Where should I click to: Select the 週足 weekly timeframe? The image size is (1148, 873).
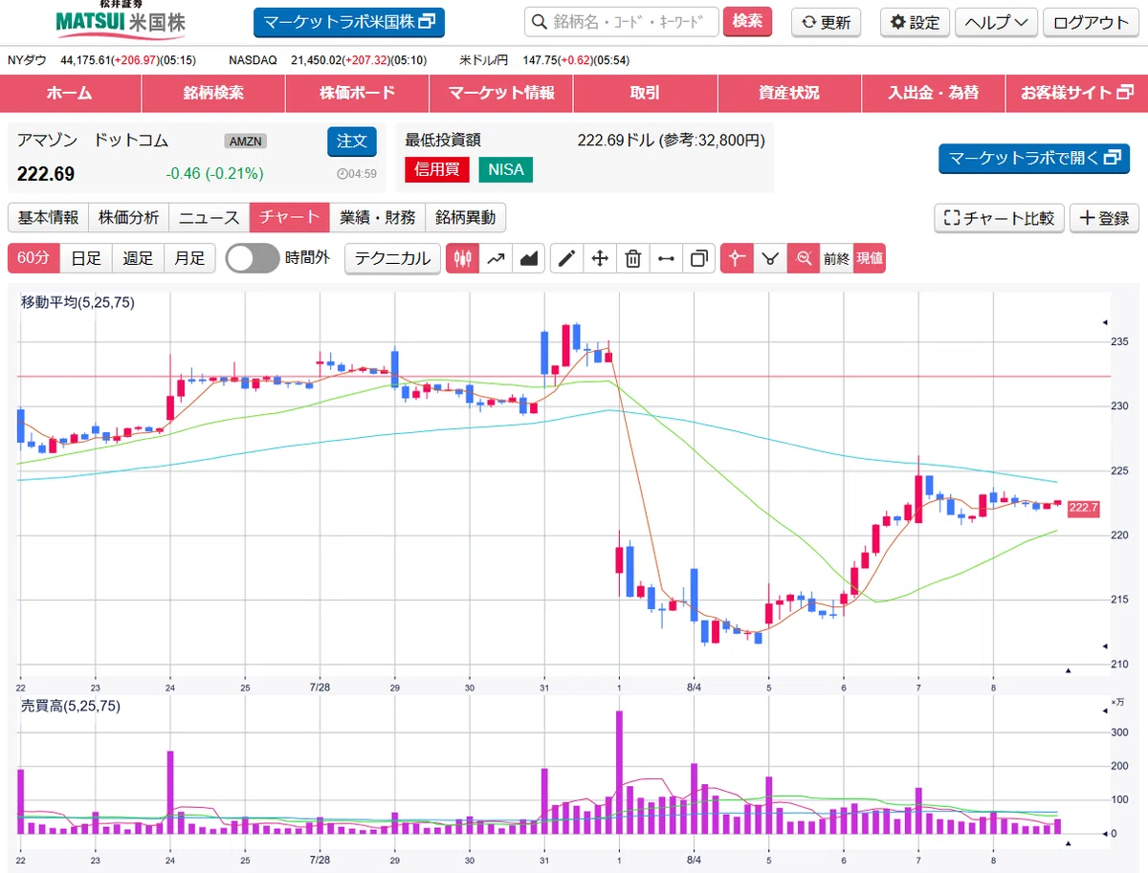pos(138,258)
